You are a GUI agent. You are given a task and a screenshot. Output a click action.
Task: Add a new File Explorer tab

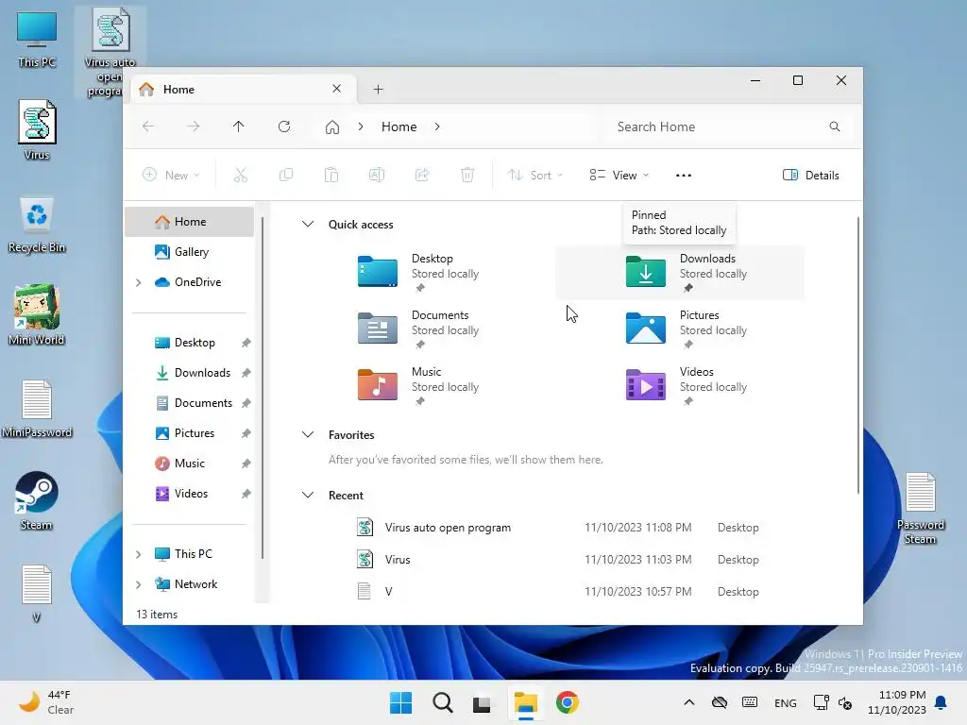point(378,90)
